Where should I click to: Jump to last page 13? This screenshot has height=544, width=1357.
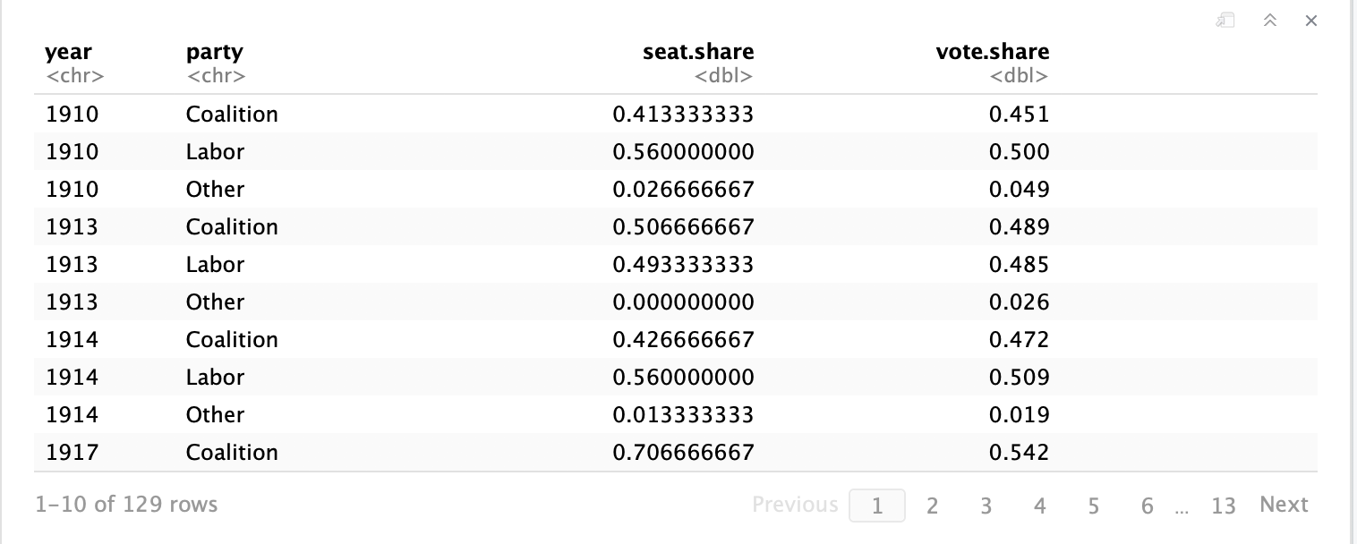(x=1223, y=506)
